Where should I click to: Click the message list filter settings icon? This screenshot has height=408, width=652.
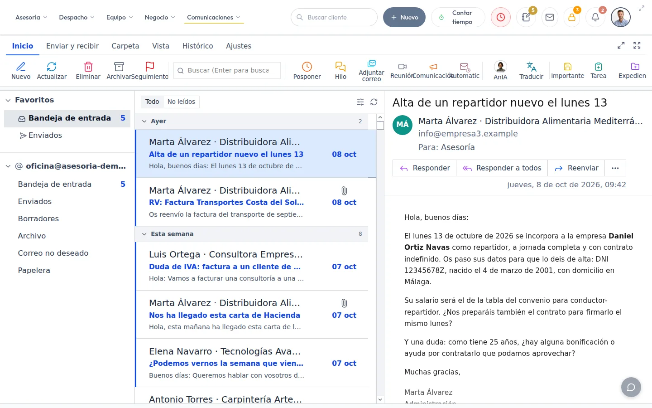[360, 102]
